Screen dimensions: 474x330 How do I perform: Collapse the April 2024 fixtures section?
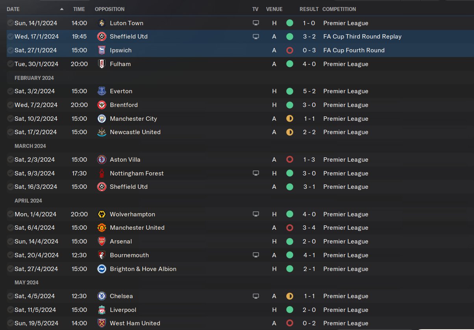tap(28, 201)
